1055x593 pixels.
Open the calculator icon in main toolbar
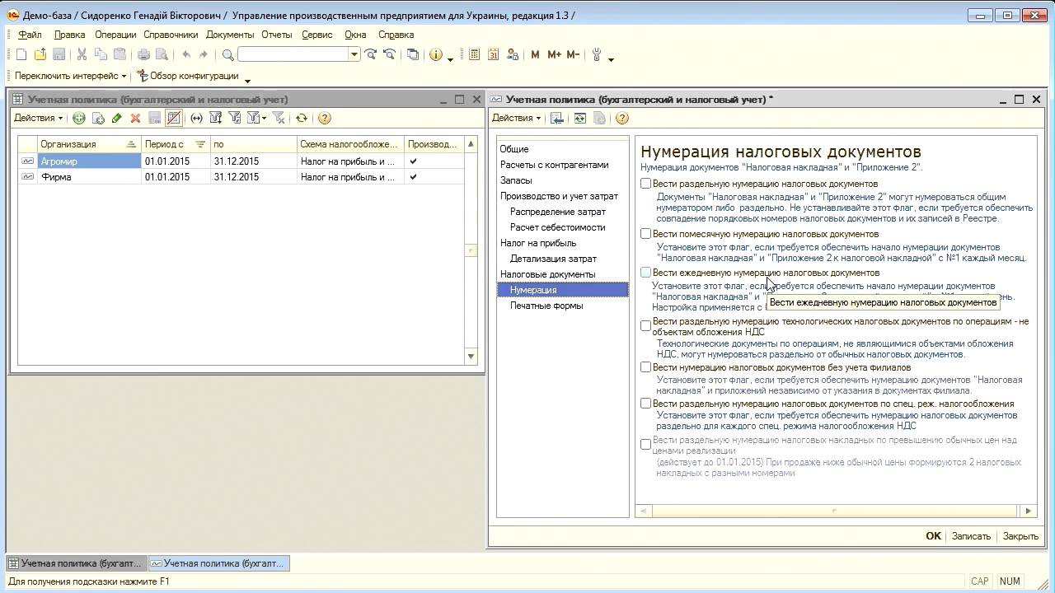tap(474, 54)
